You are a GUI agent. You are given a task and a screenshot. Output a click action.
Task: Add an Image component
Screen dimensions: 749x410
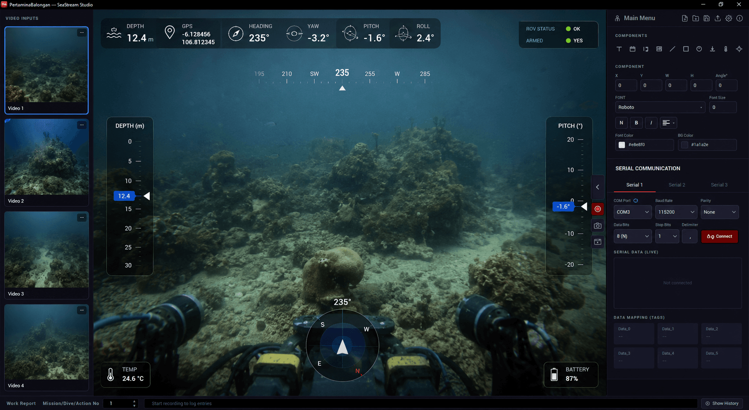pos(659,49)
